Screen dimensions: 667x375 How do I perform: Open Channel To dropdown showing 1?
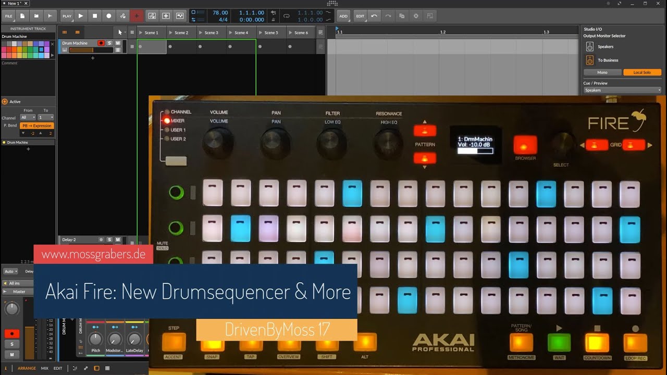[46, 118]
